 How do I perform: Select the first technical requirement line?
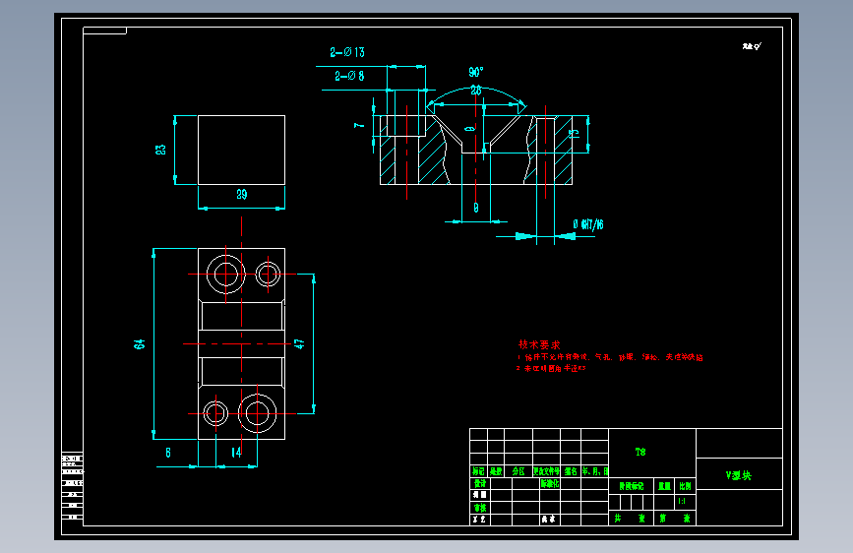pos(610,357)
